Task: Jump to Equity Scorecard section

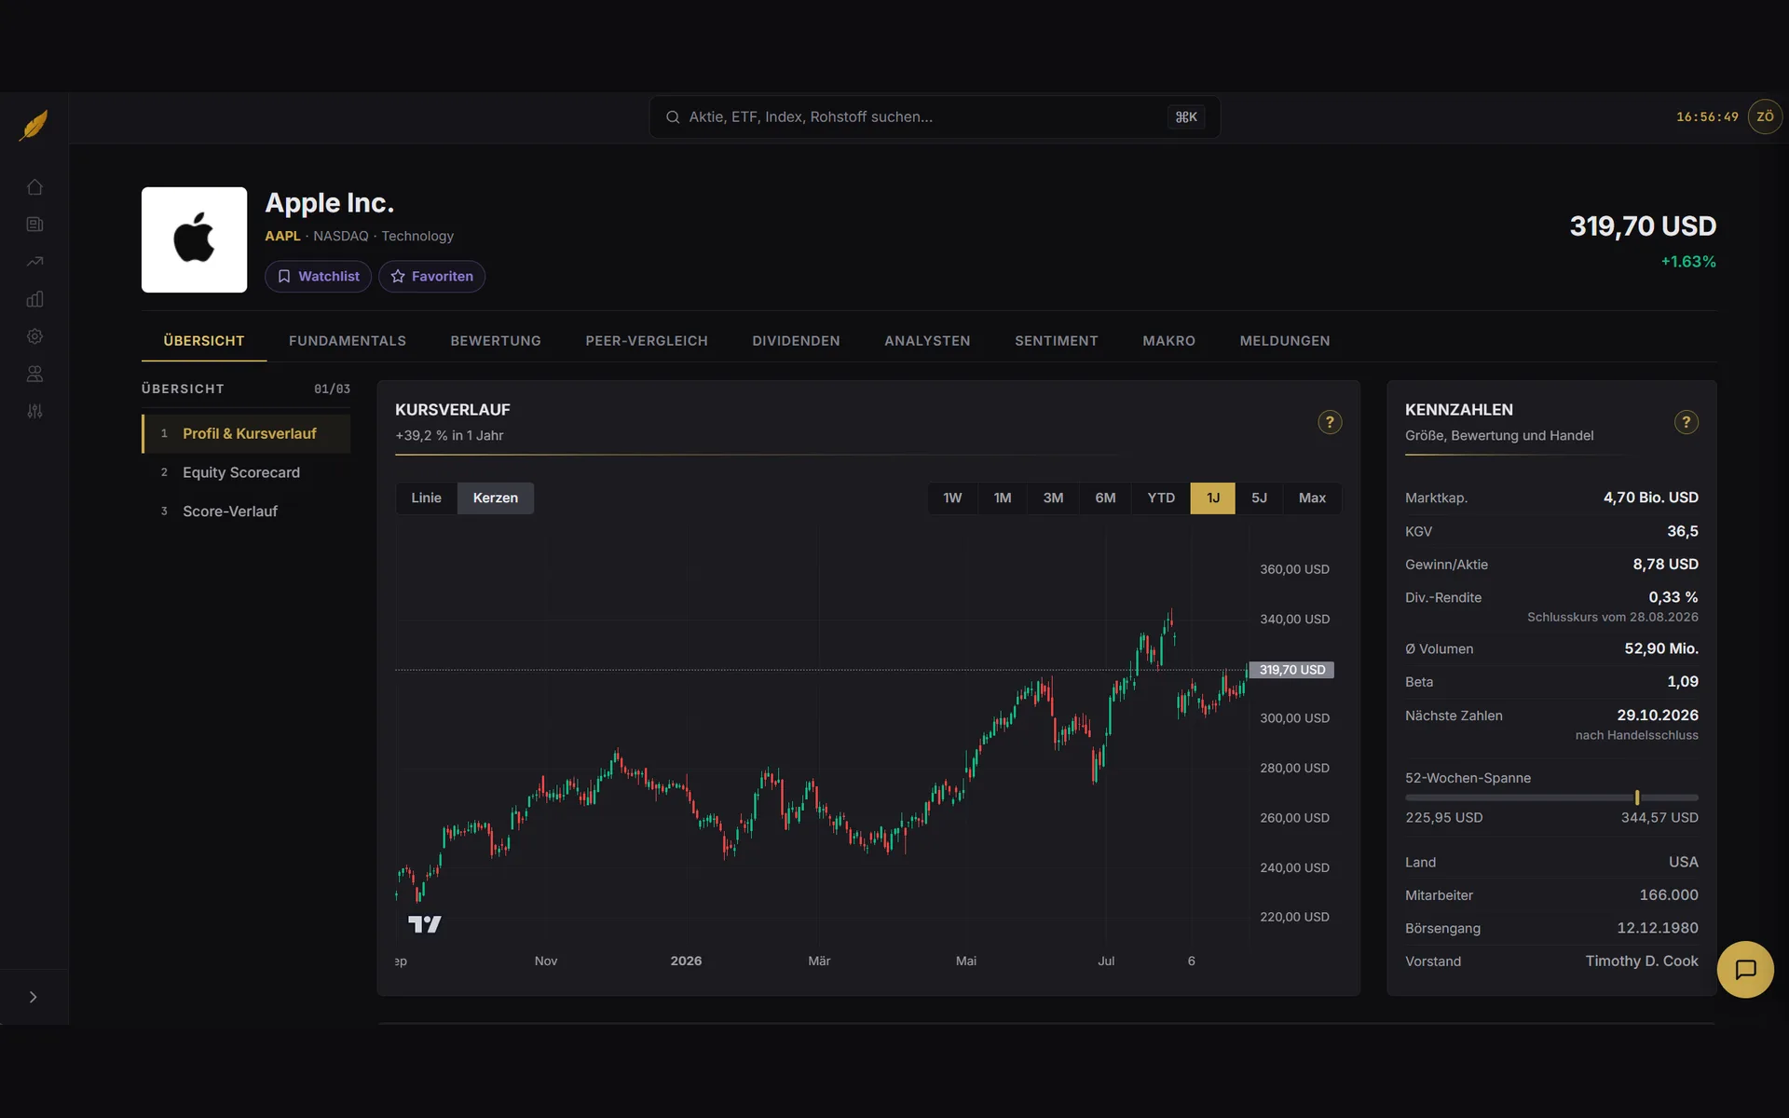Action: click(x=246, y=472)
